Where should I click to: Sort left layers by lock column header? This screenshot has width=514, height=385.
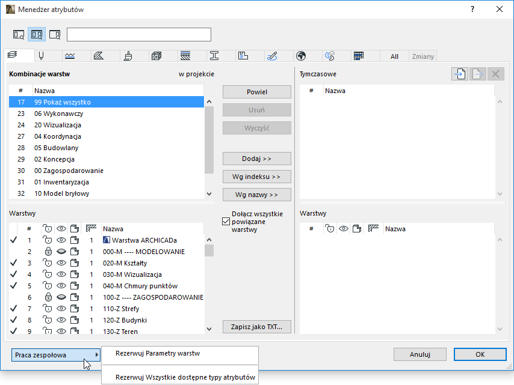pos(48,229)
